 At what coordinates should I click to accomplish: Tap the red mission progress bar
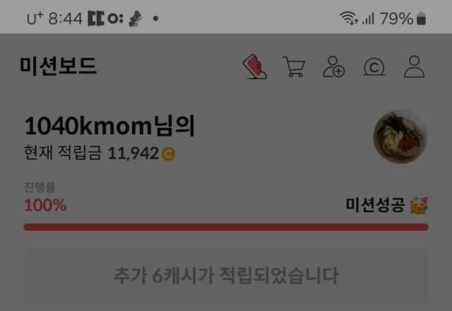tap(226, 227)
